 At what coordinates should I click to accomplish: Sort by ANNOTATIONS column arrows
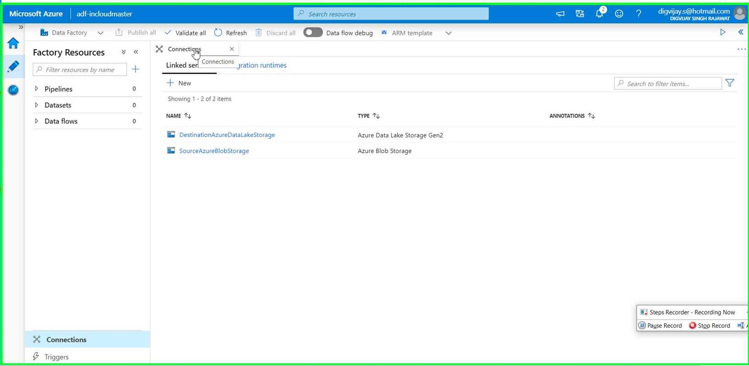pyautogui.click(x=591, y=116)
